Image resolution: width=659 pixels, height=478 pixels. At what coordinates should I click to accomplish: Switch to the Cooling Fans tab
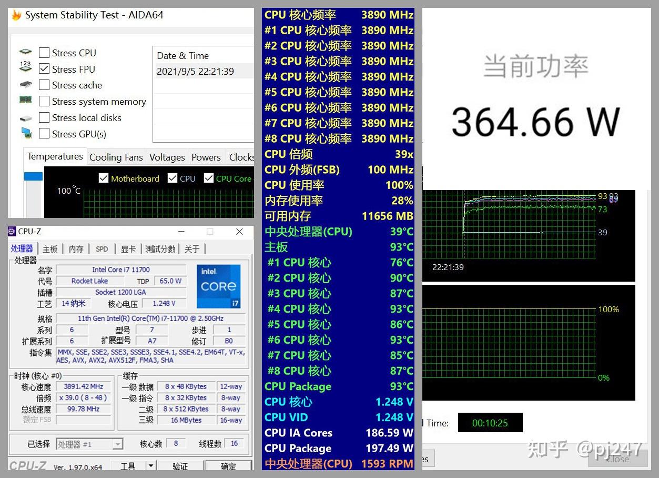116,157
